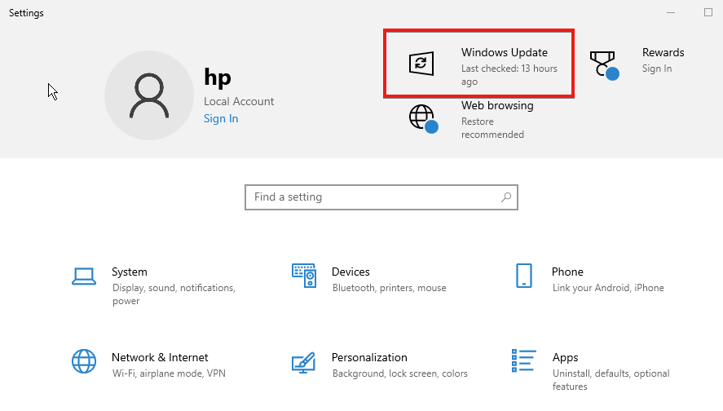The image size is (723, 411).
Task: Select the Sign In text under Rewards
Action: [657, 68]
